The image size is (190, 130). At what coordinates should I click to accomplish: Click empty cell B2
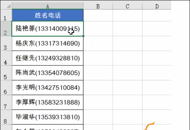[x=98, y=28]
